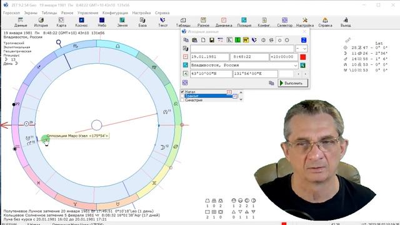Viewport: 400px width, 225px height.
Task: Click the Выполнить button
Action: click(292, 83)
